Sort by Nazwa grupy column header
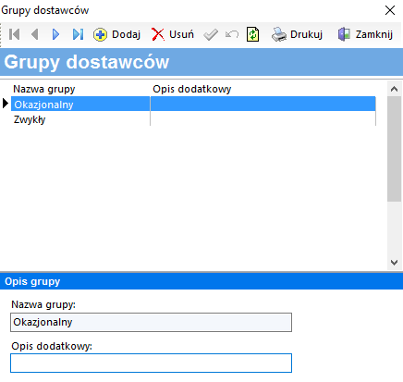This screenshot has width=403, height=382. pos(44,89)
